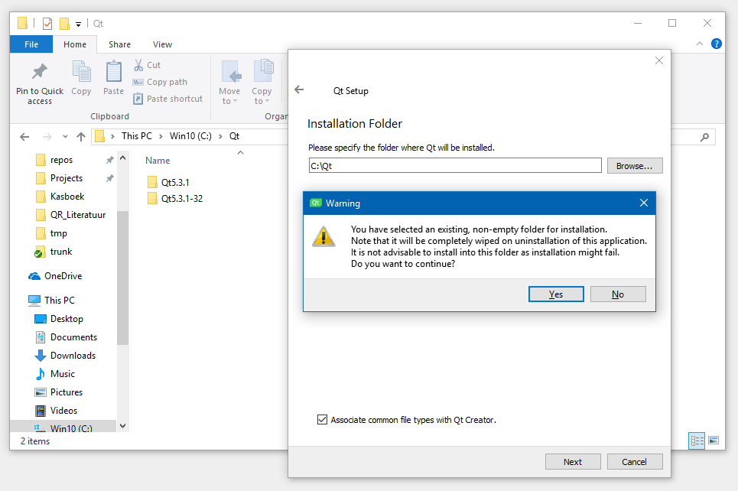Click Pin to Quick access icon
The image size is (738, 491).
40,72
